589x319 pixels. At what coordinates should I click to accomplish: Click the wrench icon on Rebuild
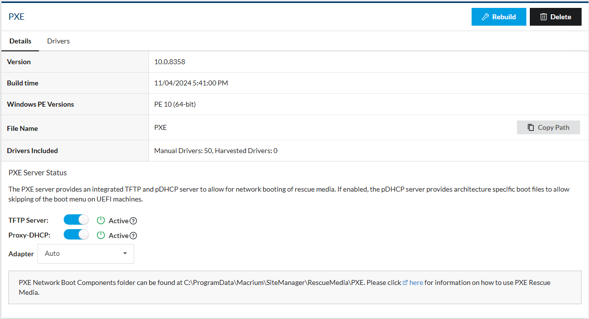[x=485, y=17]
